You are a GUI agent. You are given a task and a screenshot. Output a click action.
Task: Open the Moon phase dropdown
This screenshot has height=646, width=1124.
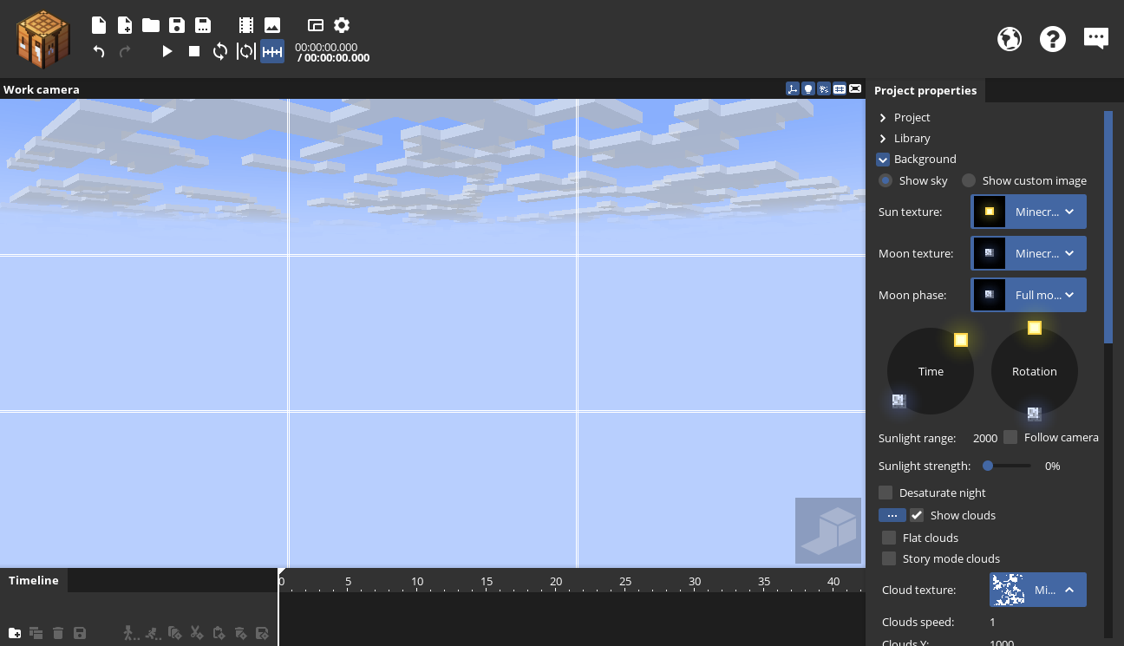click(1029, 295)
